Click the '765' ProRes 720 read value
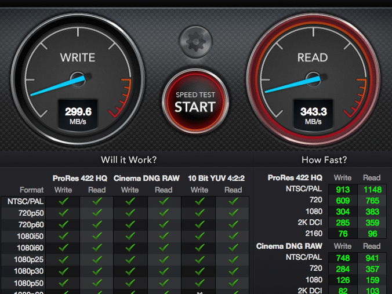Viewport: 392px width, 294px height. coord(372,201)
